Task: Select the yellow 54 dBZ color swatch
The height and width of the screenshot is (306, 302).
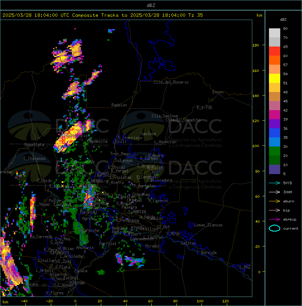Action: [274, 78]
